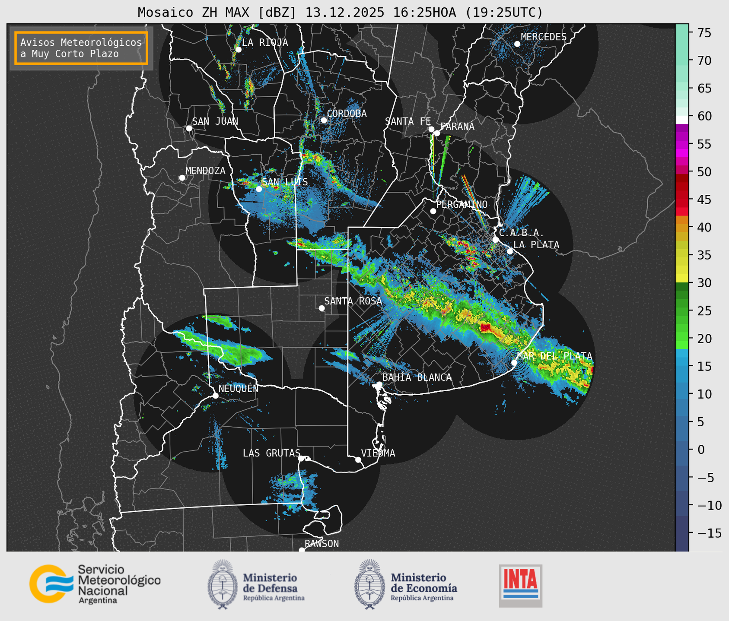729x621 pixels.
Task: Click the Córdoba city marker dot
Action: pos(324,120)
